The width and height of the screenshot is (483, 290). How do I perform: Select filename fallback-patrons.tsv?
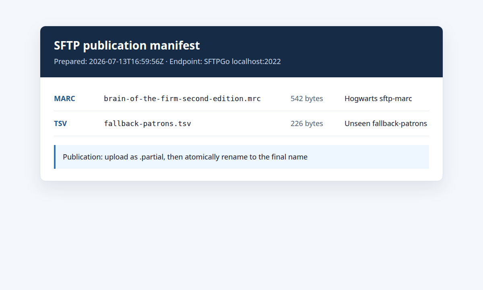click(147, 124)
